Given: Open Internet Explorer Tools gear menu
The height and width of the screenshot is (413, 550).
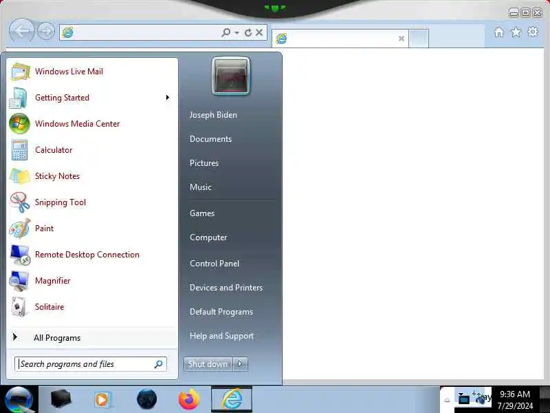Looking at the screenshot, I should pos(533,32).
